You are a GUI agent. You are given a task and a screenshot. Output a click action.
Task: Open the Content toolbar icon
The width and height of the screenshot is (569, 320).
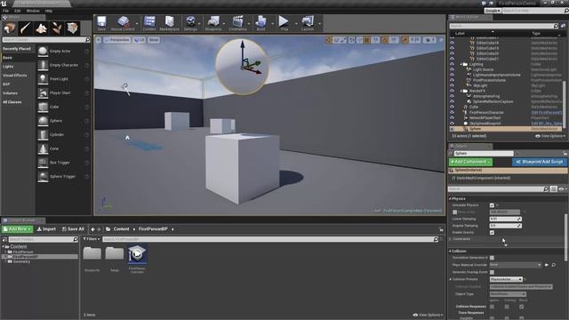(149, 23)
